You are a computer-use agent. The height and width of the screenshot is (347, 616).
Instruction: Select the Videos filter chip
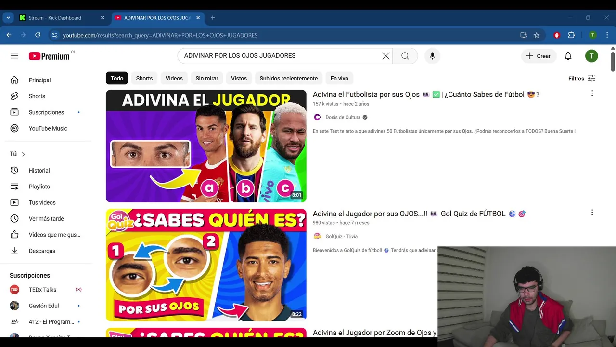174,78
